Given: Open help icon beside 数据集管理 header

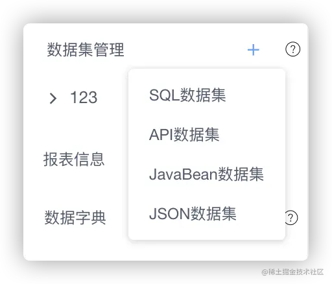Looking at the screenshot, I should 292,49.
